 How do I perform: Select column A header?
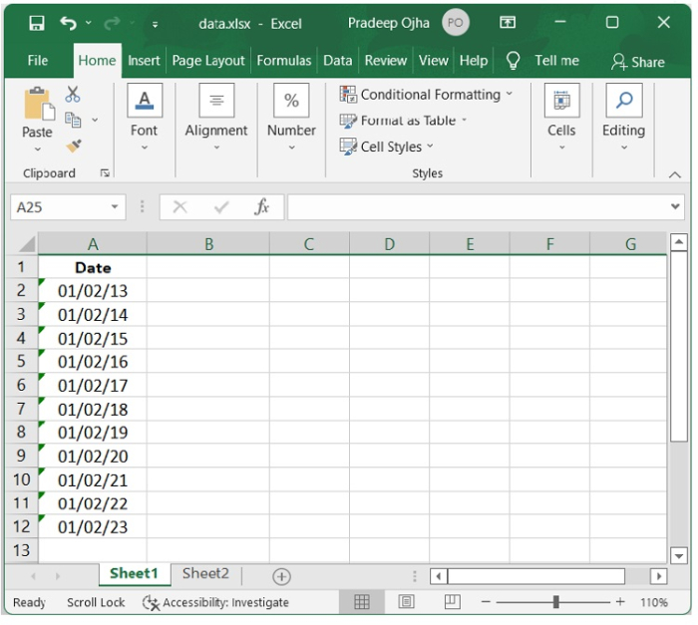click(x=93, y=244)
